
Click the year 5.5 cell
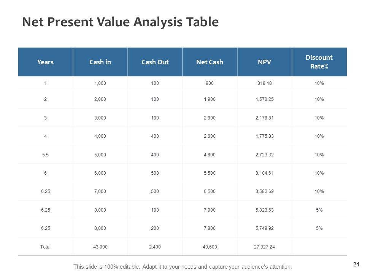tap(45, 155)
